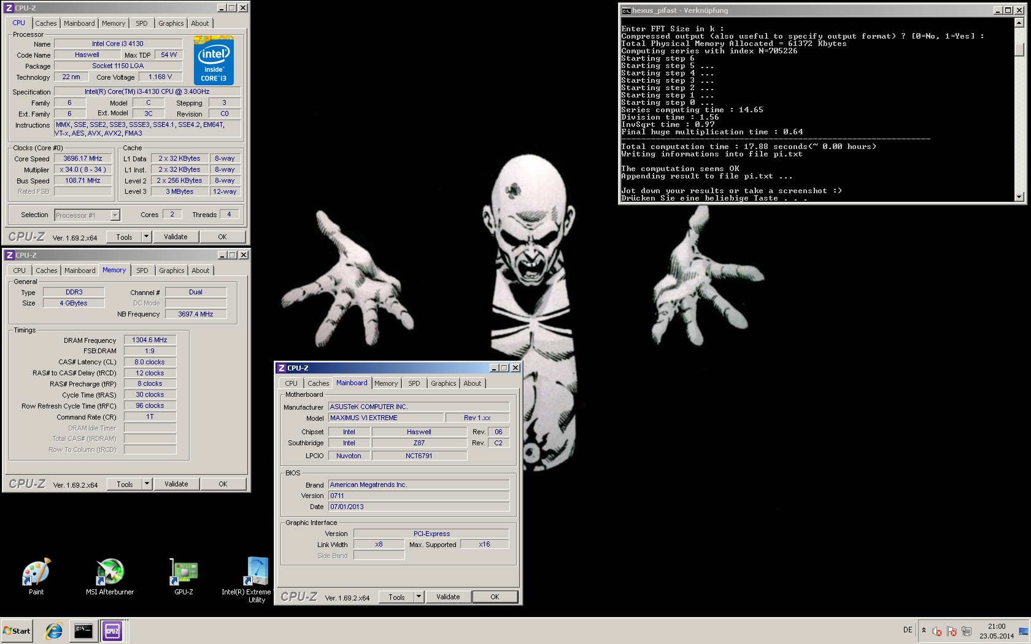Expand Tools arrow in Mainboard CPU-Z window
Image resolution: width=1031 pixels, height=644 pixels.
[419, 597]
